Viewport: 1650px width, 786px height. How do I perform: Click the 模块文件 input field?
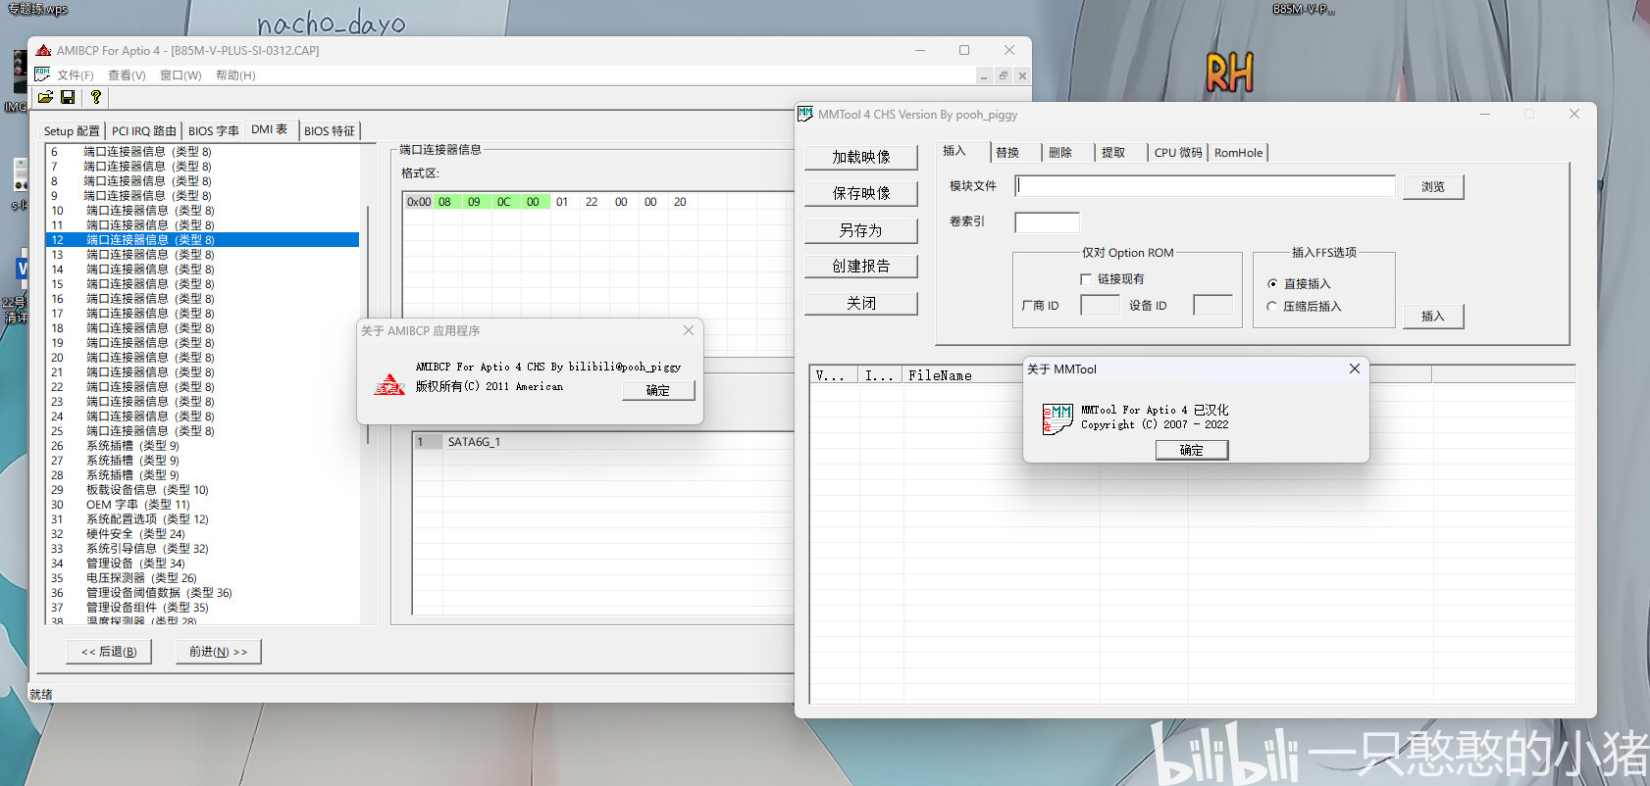point(1205,185)
